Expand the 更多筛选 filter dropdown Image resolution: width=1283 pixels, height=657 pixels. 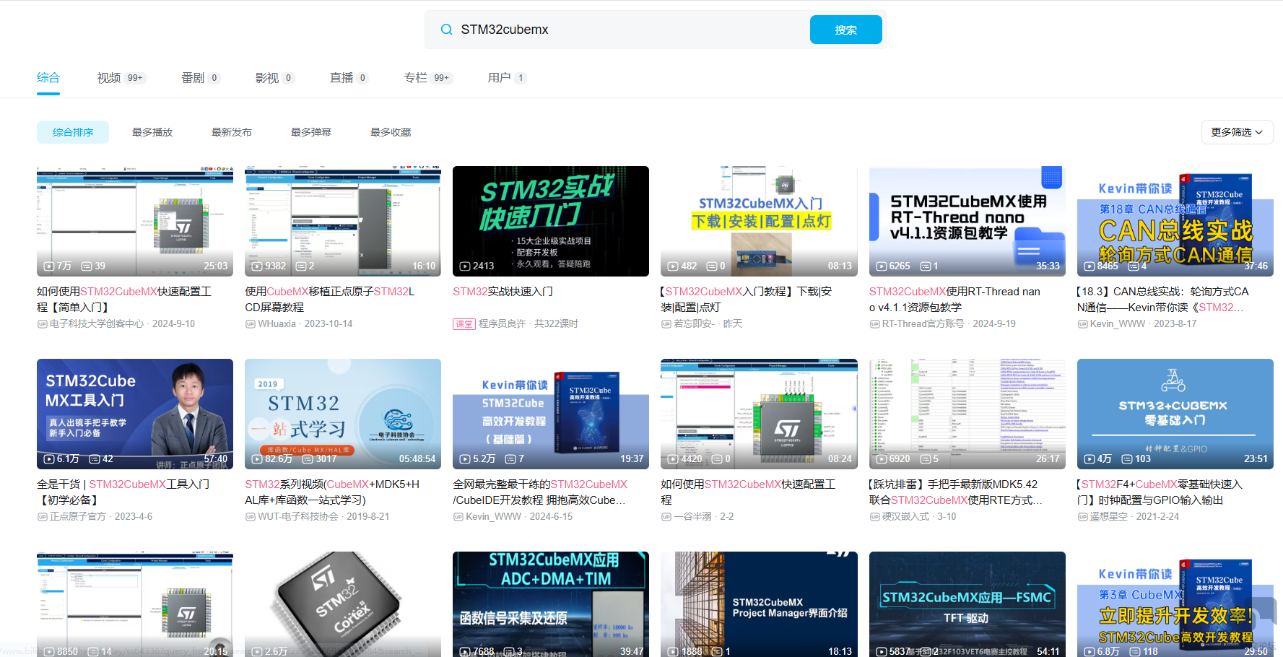(1237, 132)
